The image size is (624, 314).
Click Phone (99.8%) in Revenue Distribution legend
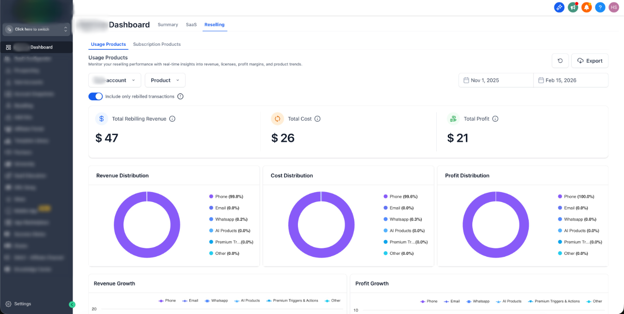(226, 197)
